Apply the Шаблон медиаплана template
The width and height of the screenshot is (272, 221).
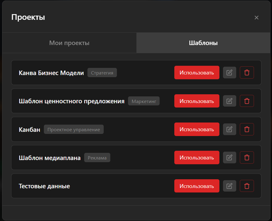pos(197,158)
